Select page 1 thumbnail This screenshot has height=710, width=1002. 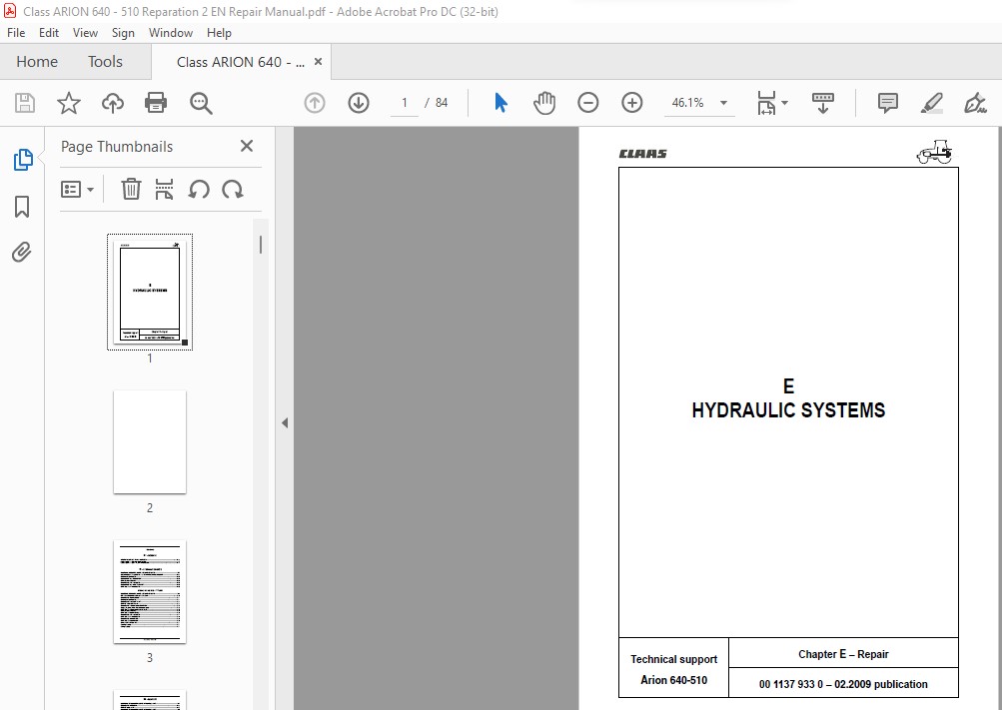click(150, 292)
